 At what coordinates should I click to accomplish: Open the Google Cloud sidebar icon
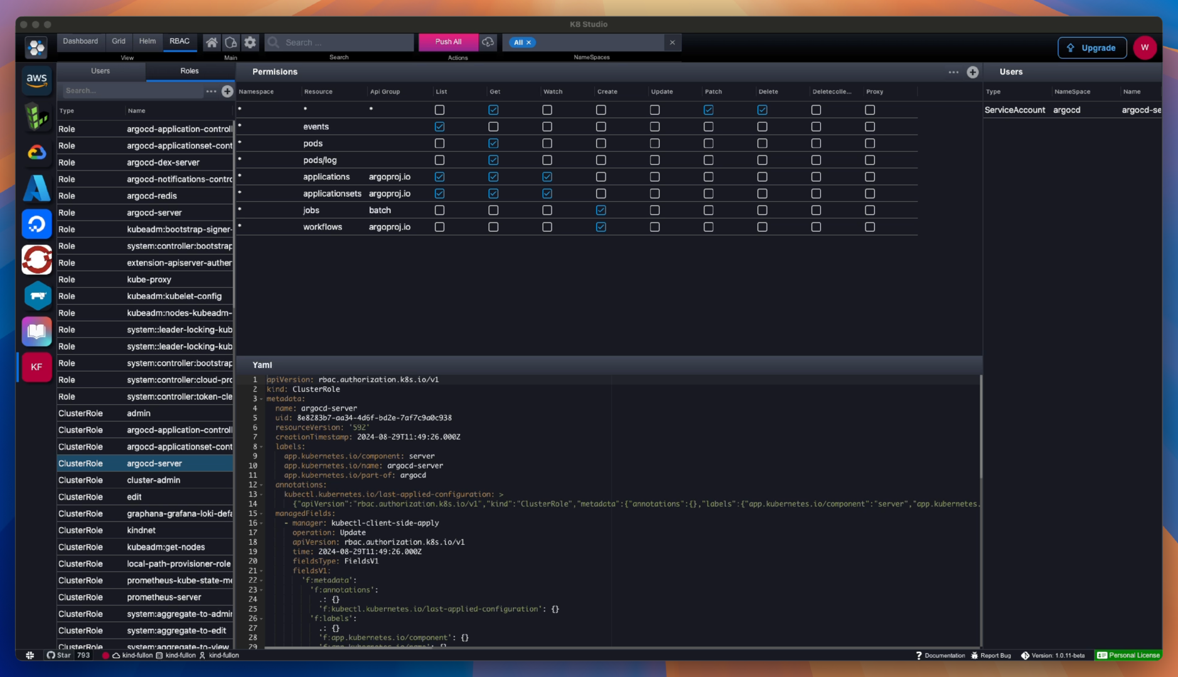(36, 152)
